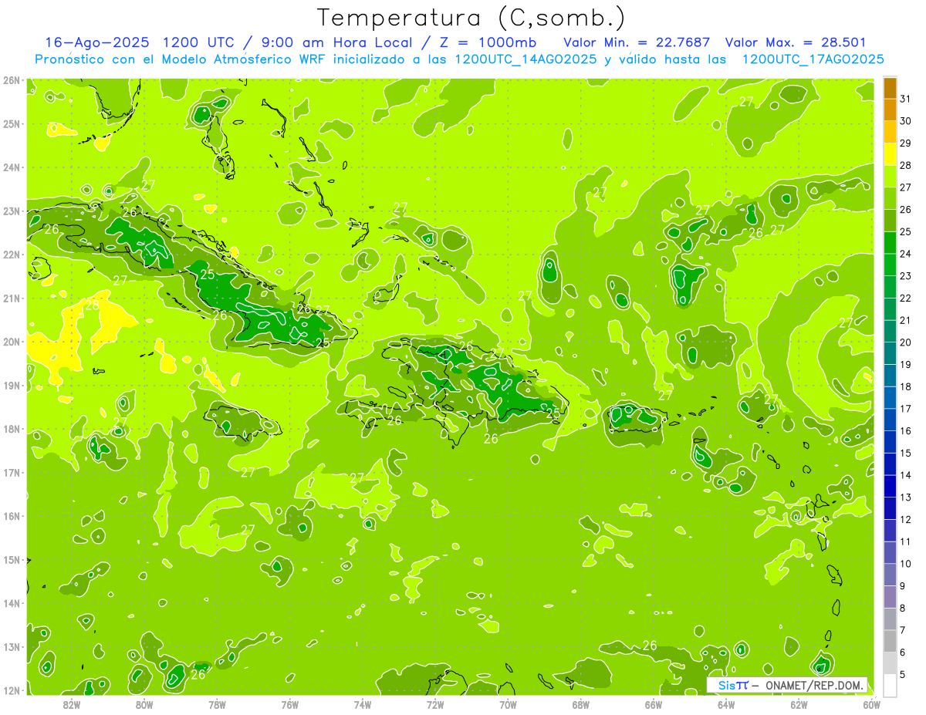Click the Valor Max. = 28.501 value
Image resolution: width=926 pixels, height=715 pixels.
796,42
